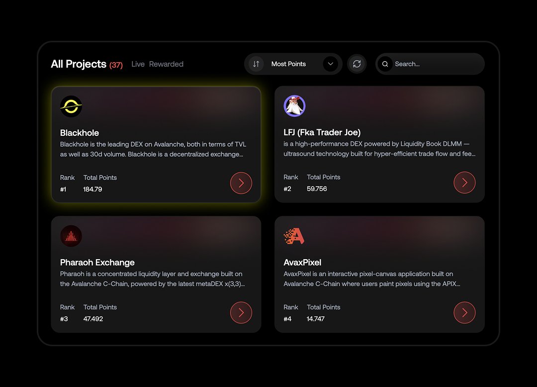The height and width of the screenshot is (387, 537).
Task: Click Pharaoh total points 47.492
Action: (93, 319)
